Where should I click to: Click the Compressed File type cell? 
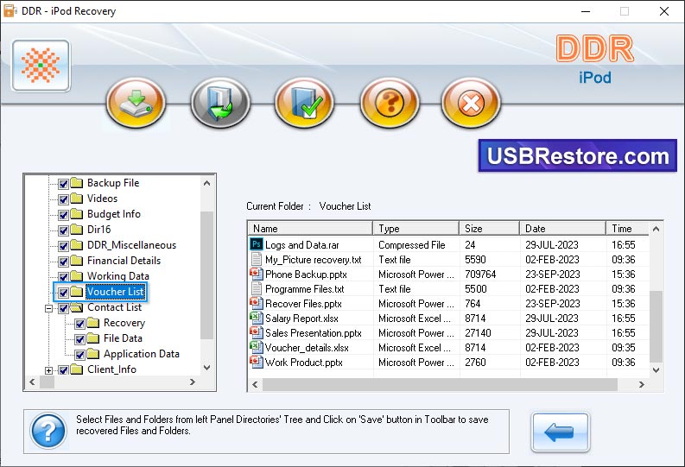411,245
